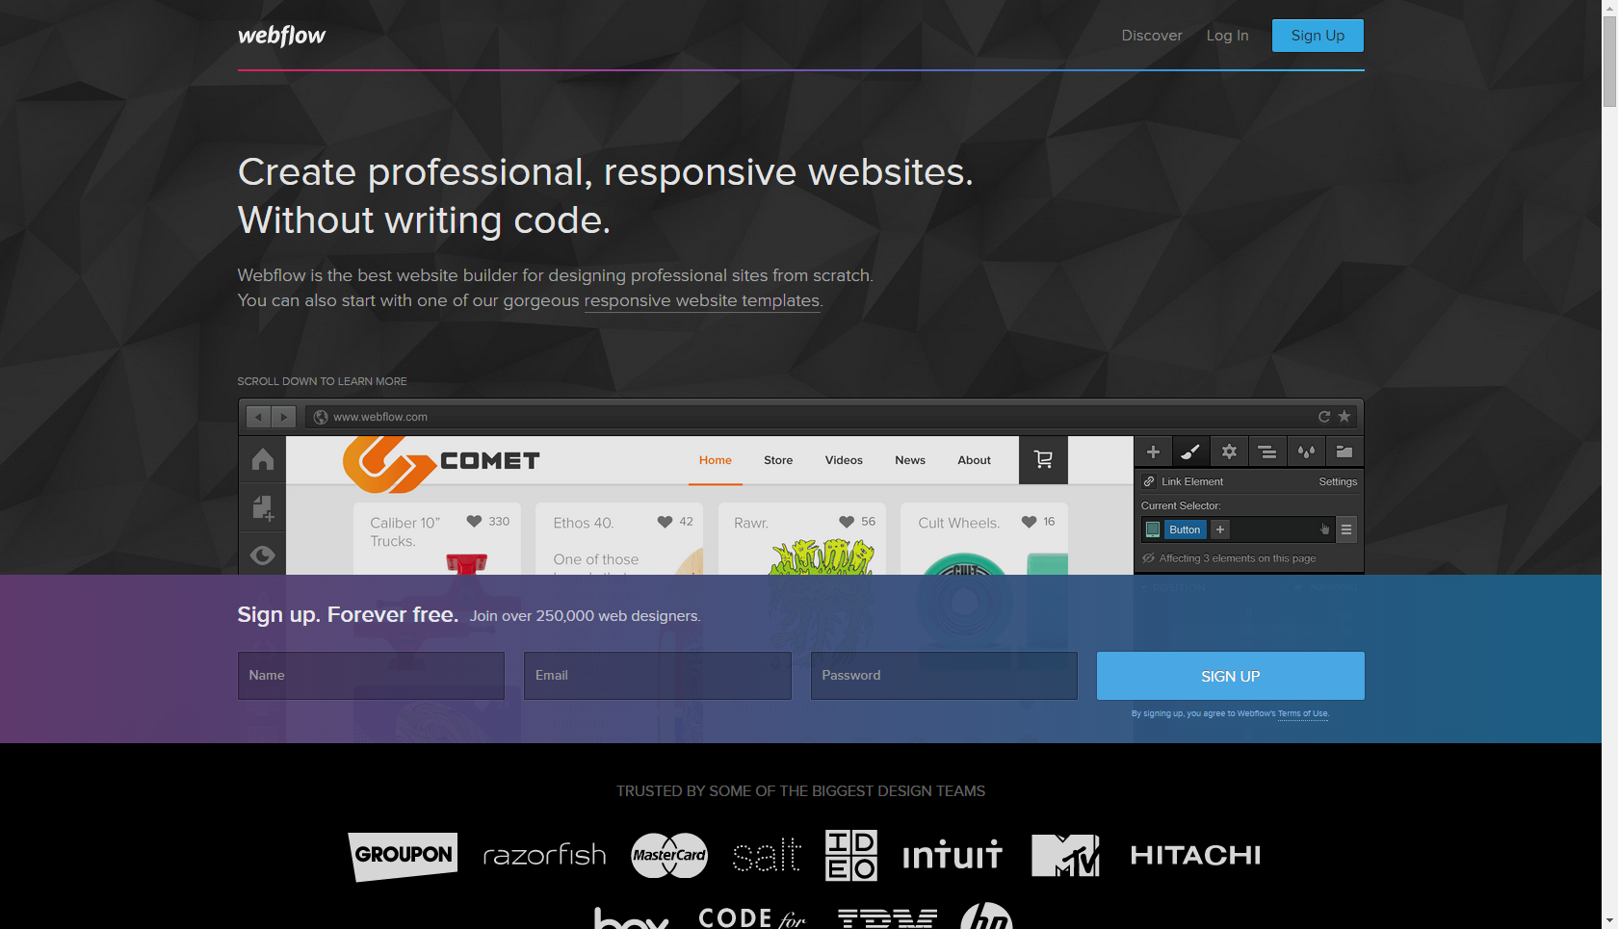
Task: Click the Hitachi logo
Action: click(1195, 855)
